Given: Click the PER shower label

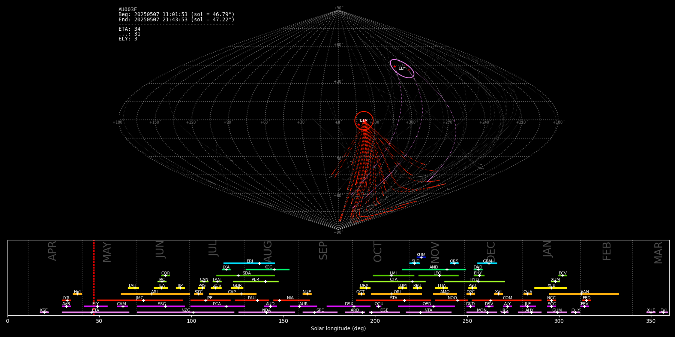Looking at the screenshot, I should point(255,280).
